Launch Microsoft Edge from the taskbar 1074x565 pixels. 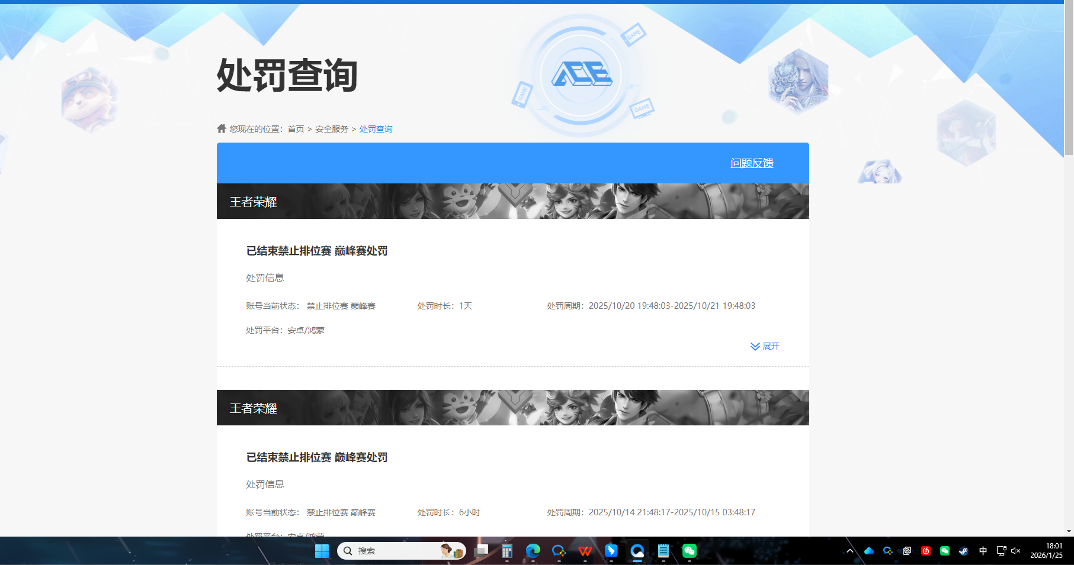click(x=533, y=550)
